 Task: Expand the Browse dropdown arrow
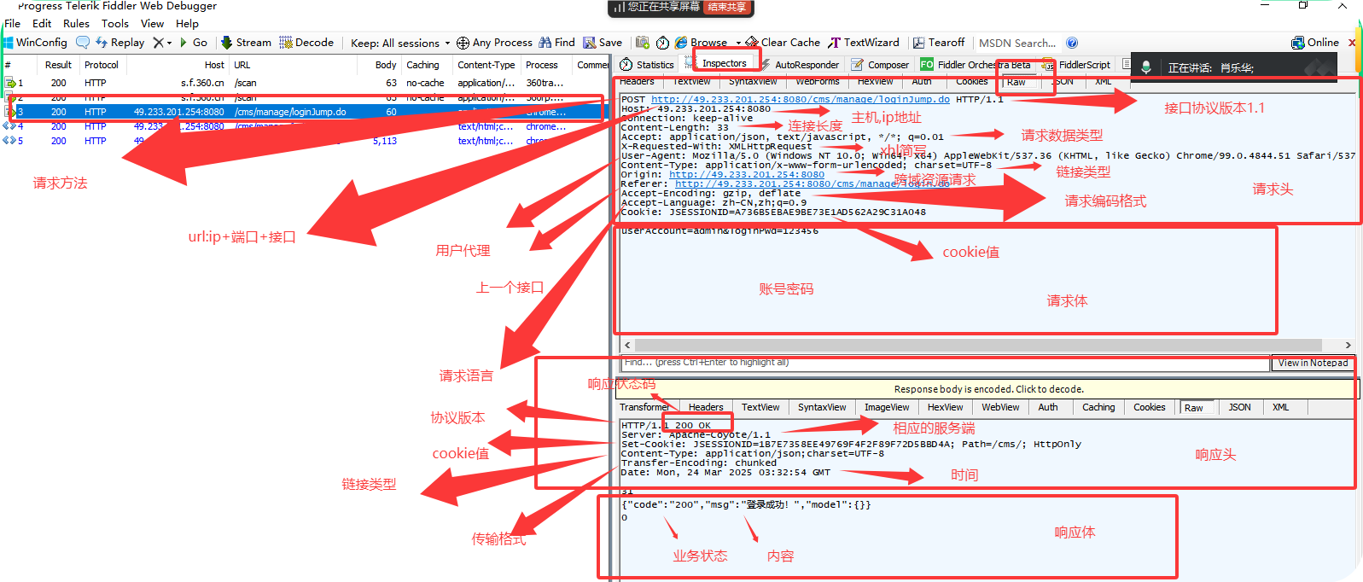tap(738, 43)
